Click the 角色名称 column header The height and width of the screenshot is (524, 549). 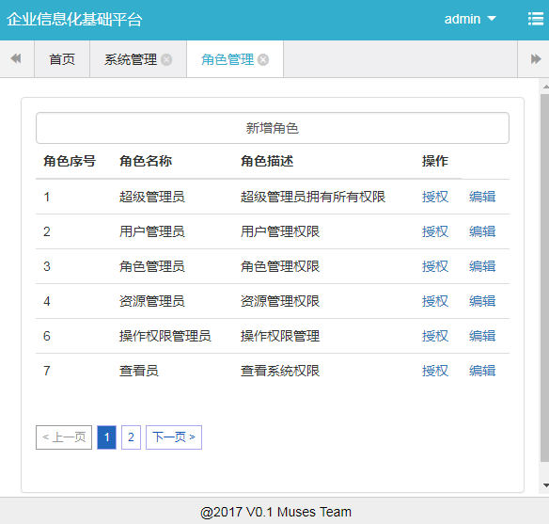point(146,161)
